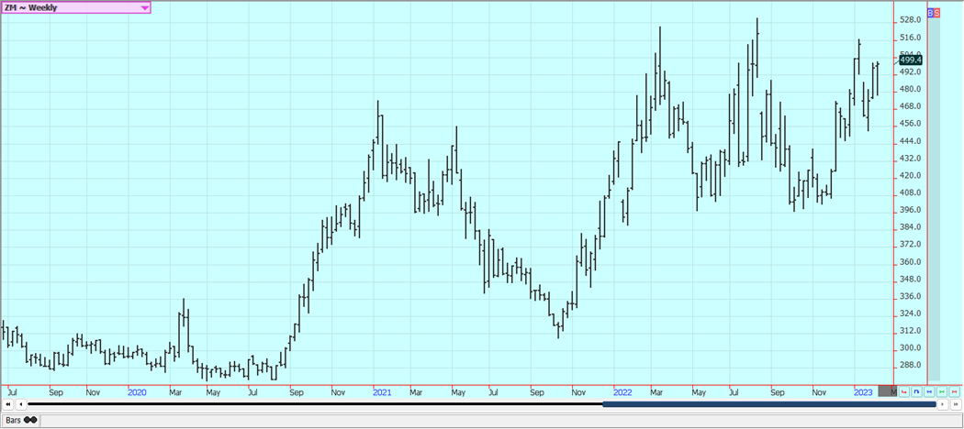Click the 288.0 price axis label
This screenshot has height=429, width=964.
coord(910,365)
